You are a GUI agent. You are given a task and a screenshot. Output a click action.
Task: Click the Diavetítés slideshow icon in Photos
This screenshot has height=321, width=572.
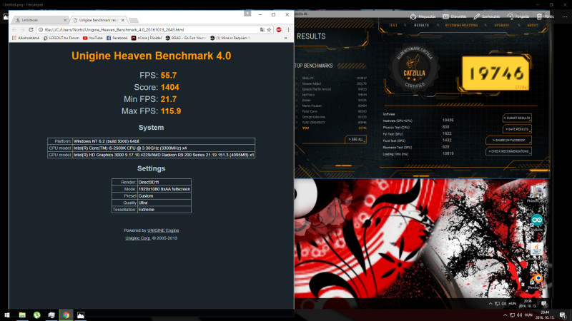[445, 16]
